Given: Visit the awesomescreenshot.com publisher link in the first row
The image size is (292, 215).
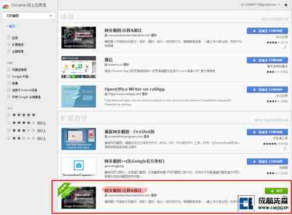Looking at the screenshot, I should [129, 36].
